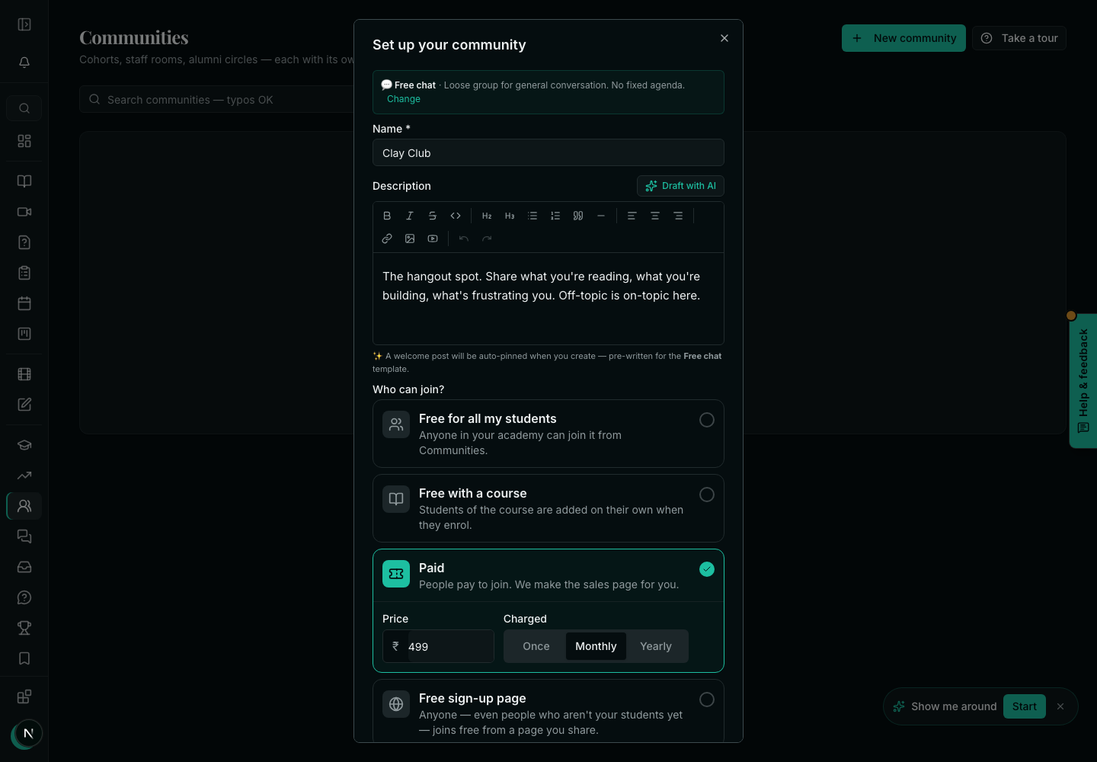Open the user avatar 'N' in sidebar

click(x=28, y=734)
